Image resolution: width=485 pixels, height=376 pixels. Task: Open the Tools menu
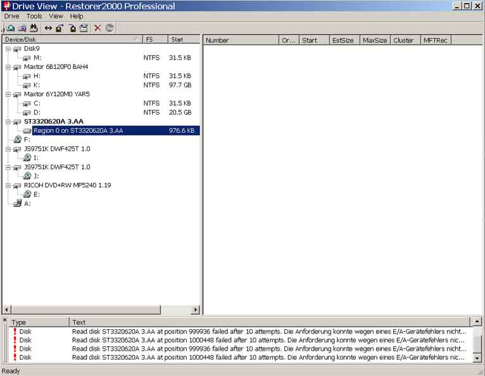[x=34, y=16]
